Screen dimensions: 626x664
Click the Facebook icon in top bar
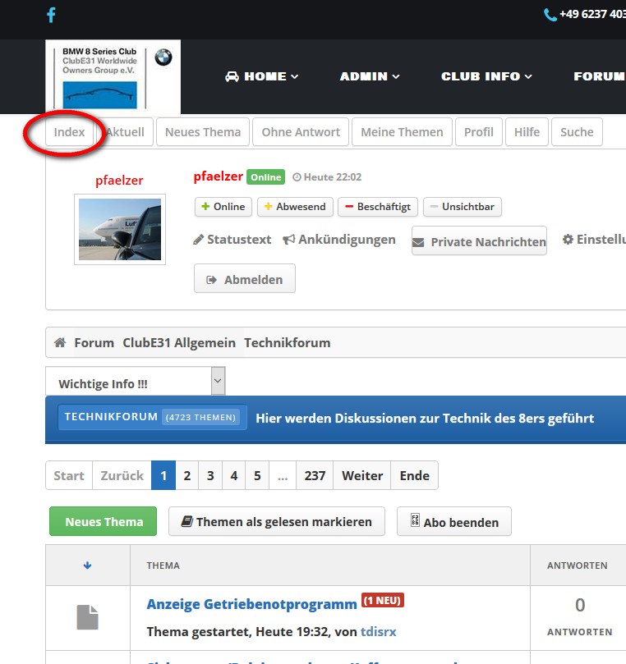[51, 15]
